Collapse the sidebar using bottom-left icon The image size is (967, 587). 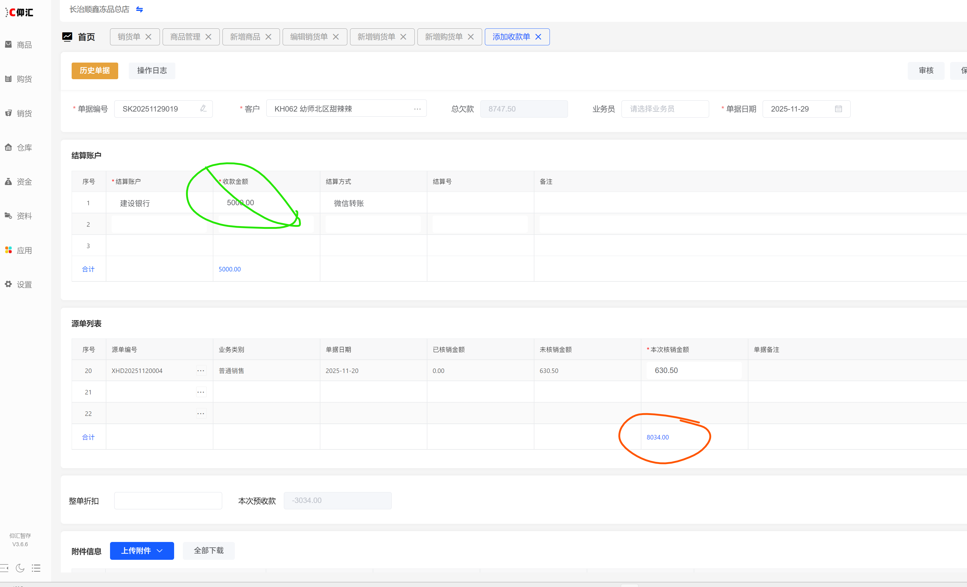4,568
